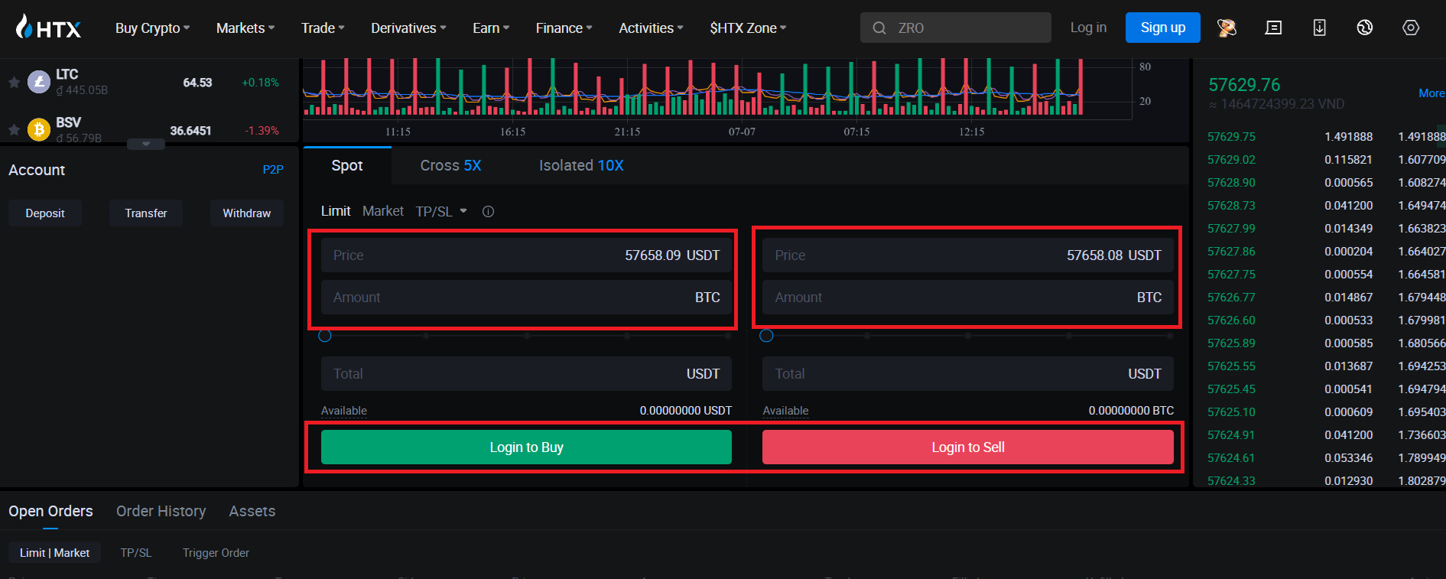Open the orders list icon in header

click(1273, 28)
